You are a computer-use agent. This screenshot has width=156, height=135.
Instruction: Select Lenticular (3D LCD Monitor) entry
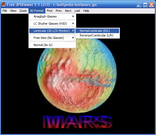coord(52,31)
